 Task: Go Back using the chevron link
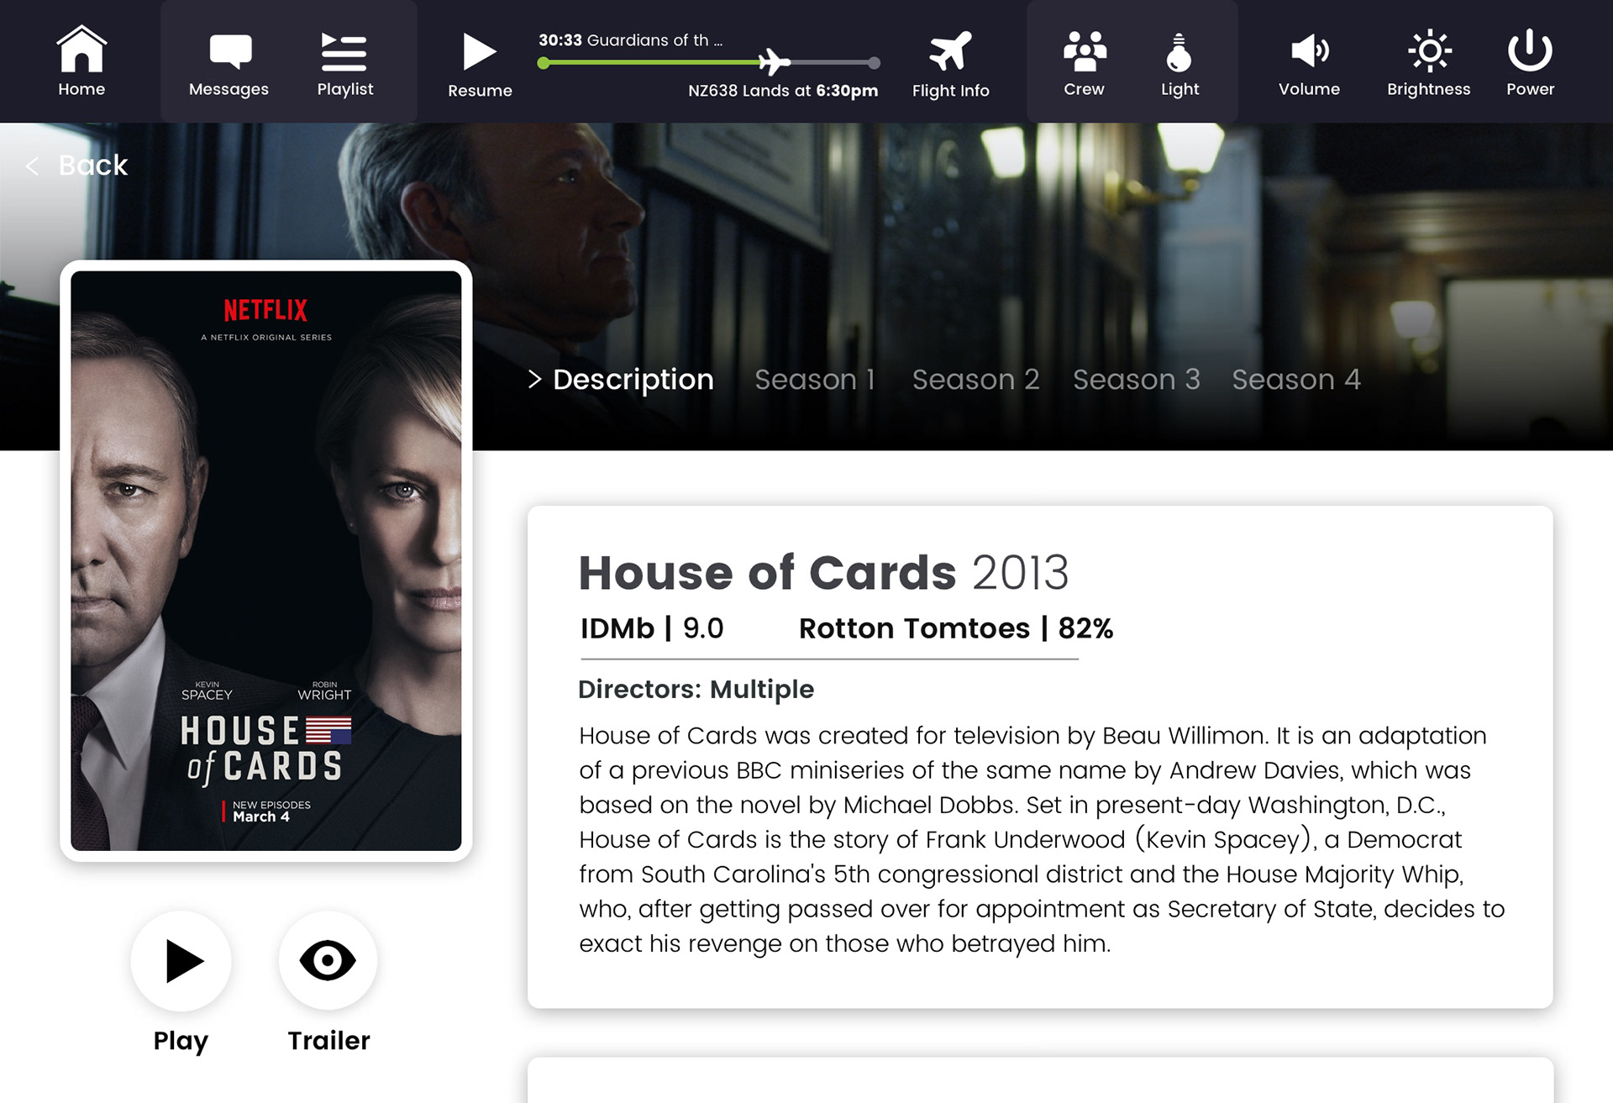[x=76, y=165]
